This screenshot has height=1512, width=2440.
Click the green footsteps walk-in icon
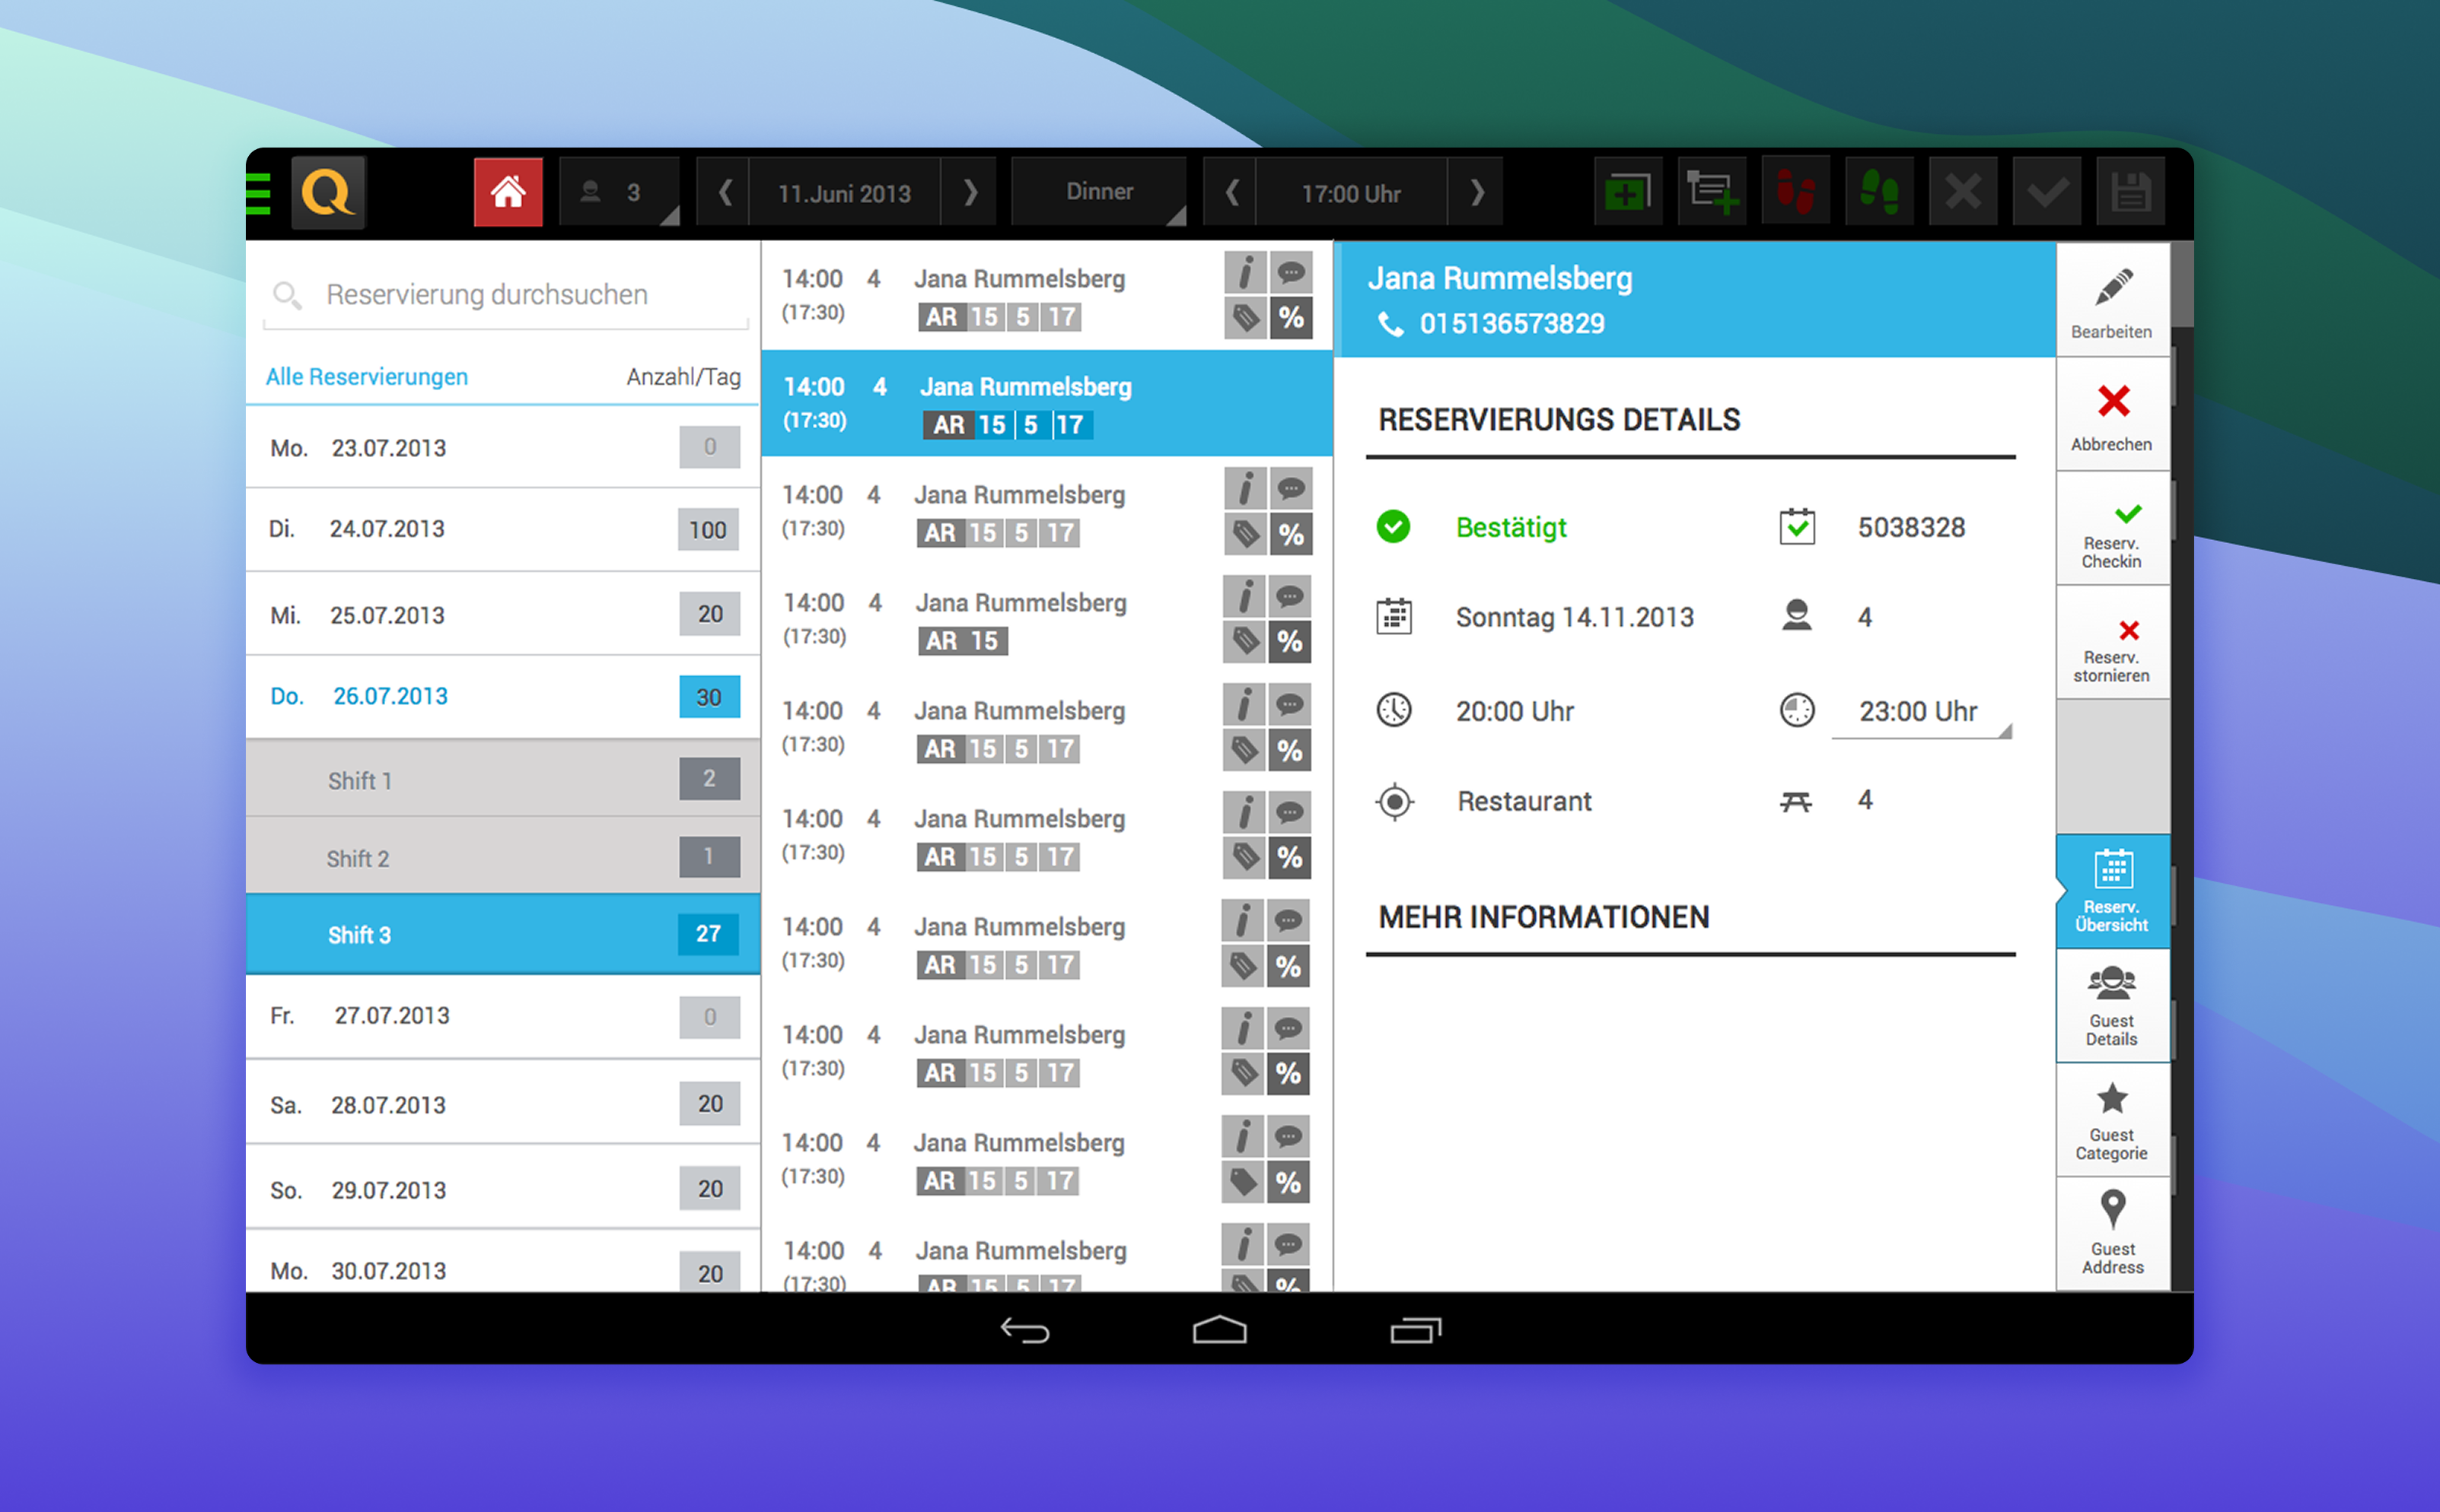point(1880,192)
